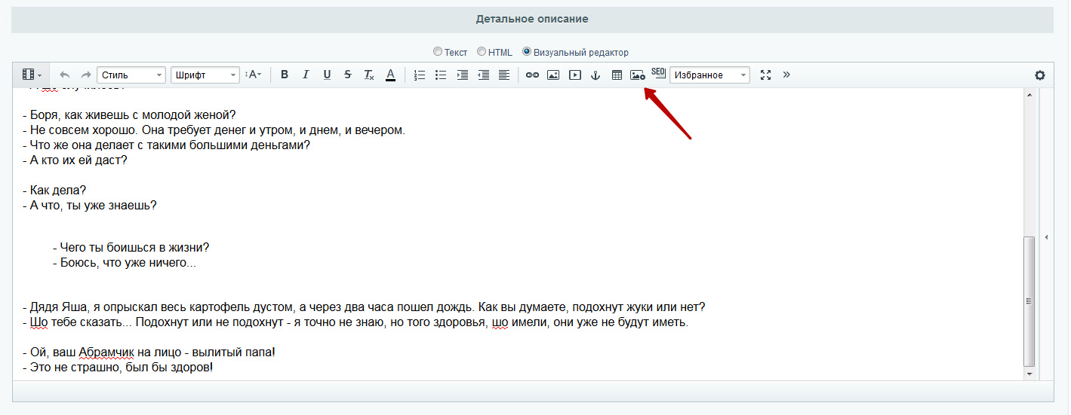Image resolution: width=1071 pixels, height=415 pixels.
Task: Insert a hyperlink with the link icon
Action: pyautogui.click(x=532, y=75)
